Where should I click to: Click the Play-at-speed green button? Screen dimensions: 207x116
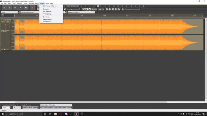(x=123, y=9)
